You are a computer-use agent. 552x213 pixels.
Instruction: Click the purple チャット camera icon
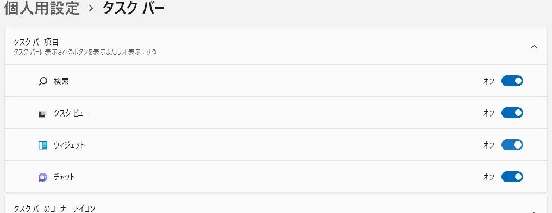click(42, 177)
